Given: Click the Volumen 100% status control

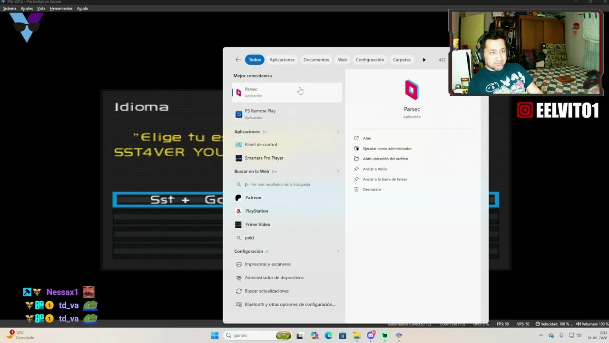Looking at the screenshot, I should (592, 324).
